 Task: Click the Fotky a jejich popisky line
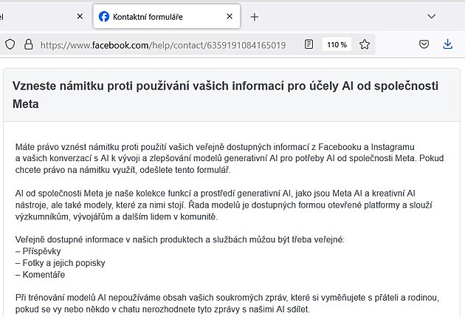pyautogui.click(x=60, y=263)
